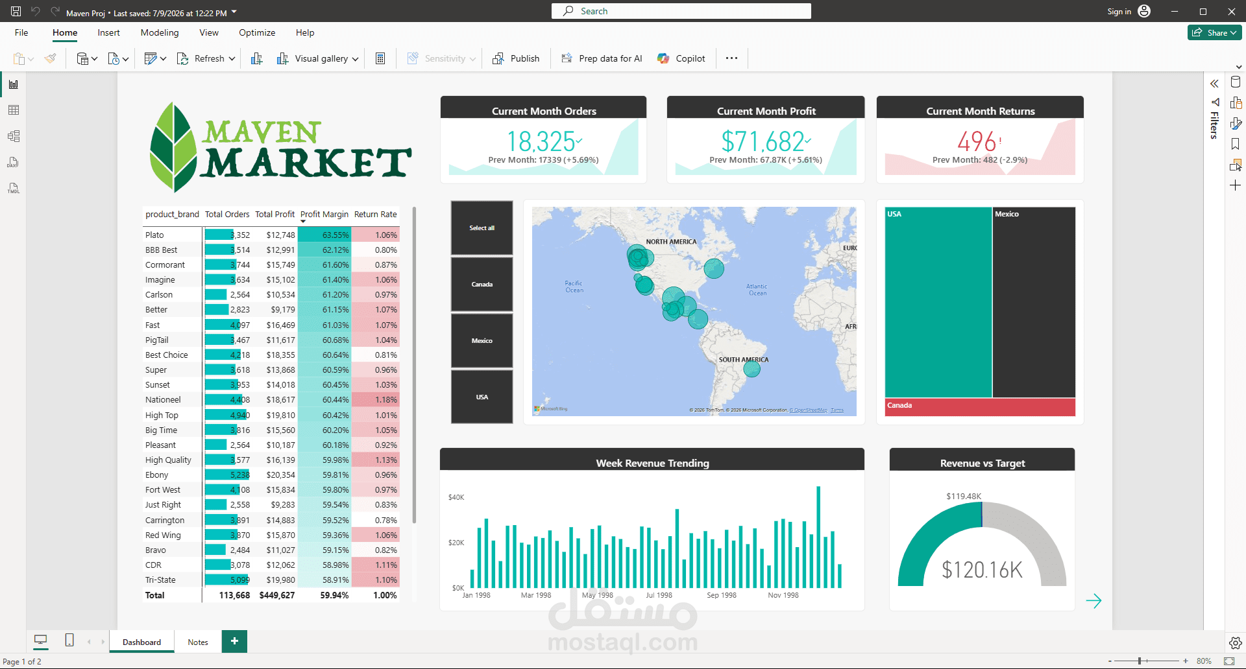Click the Paste clipboard icon

point(19,58)
